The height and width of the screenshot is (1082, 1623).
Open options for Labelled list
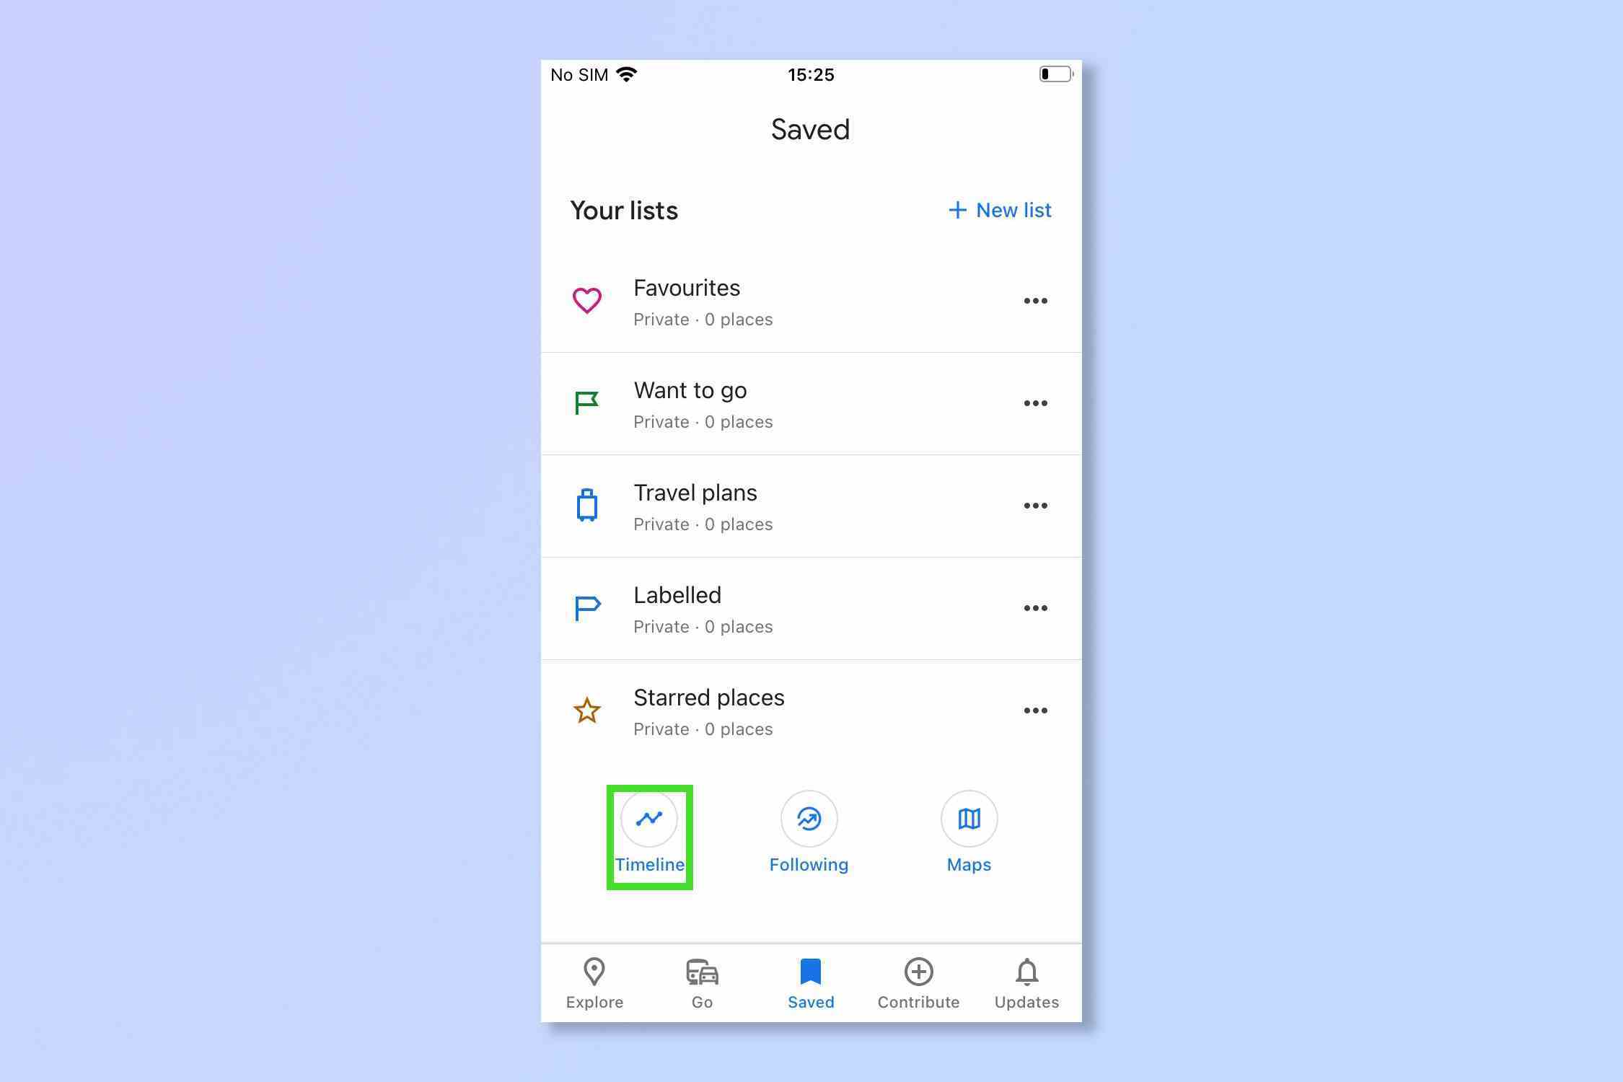1035,607
